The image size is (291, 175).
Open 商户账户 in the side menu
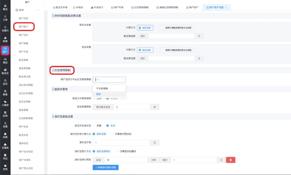coord(24,27)
